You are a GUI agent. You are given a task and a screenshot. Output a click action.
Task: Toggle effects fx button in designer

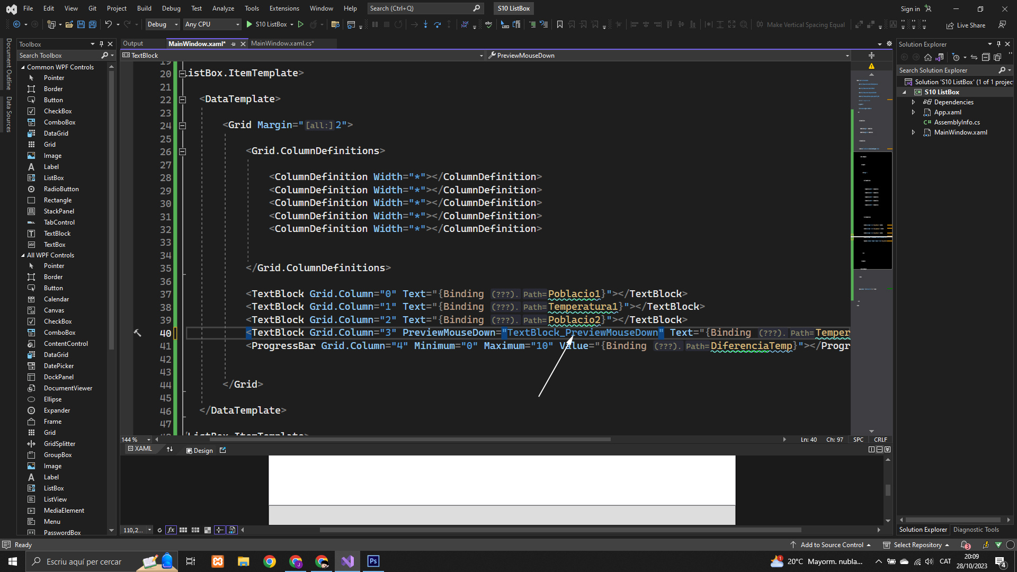click(171, 530)
